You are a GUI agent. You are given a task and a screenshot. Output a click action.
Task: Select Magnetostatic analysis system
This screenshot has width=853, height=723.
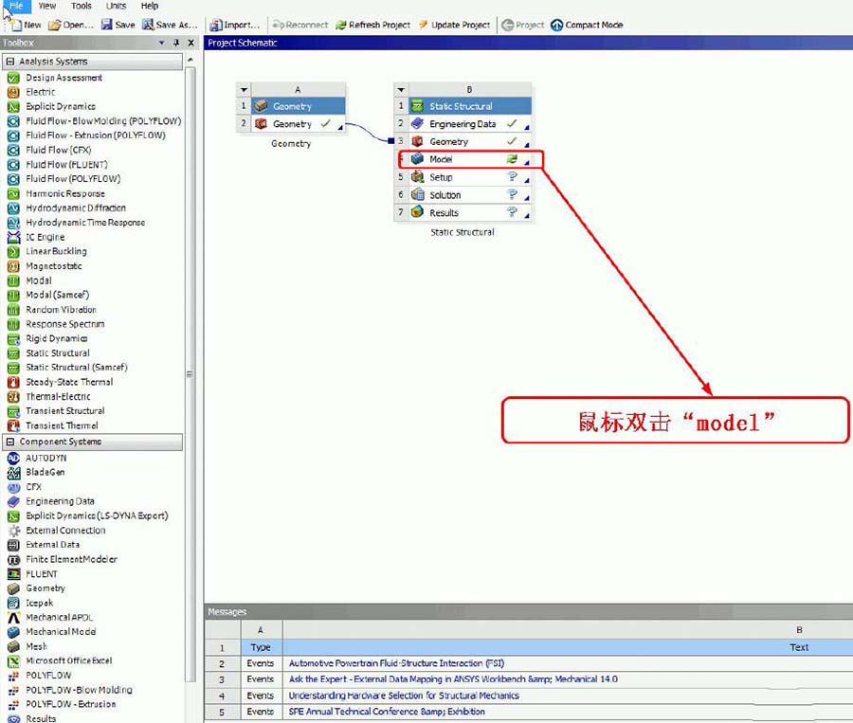(54, 266)
